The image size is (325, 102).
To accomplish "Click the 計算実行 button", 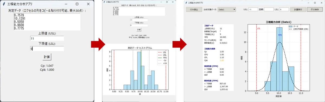I will point(298,9).
